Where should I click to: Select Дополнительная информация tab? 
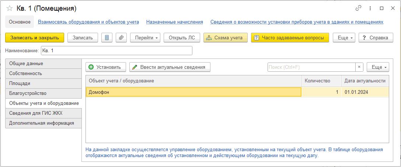click(x=43, y=123)
